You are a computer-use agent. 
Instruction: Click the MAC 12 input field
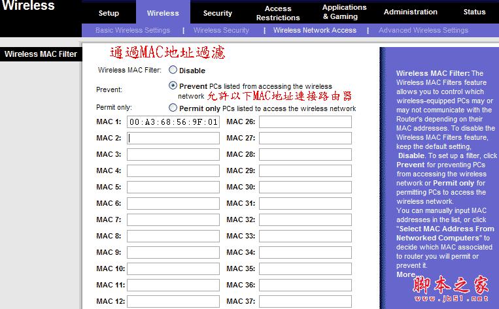click(173, 301)
